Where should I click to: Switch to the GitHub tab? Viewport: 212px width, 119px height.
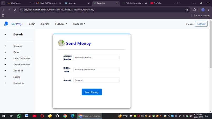point(134,3)
